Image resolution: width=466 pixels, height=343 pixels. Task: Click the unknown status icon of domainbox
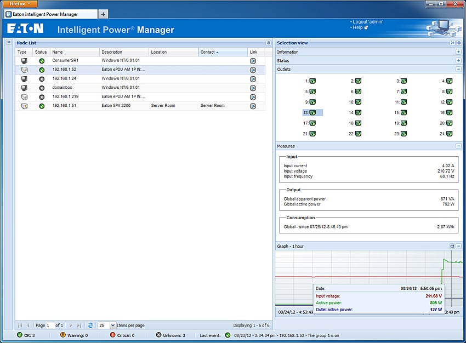[42, 88]
